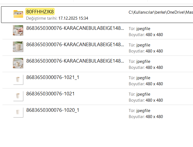193x147 pixels.
Task: Select thumbnail of file 8683650300076-1021_1
Action: point(18,80)
